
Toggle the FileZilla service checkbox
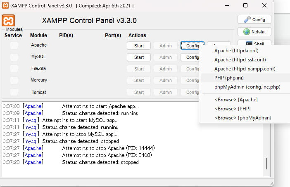tap(14, 69)
